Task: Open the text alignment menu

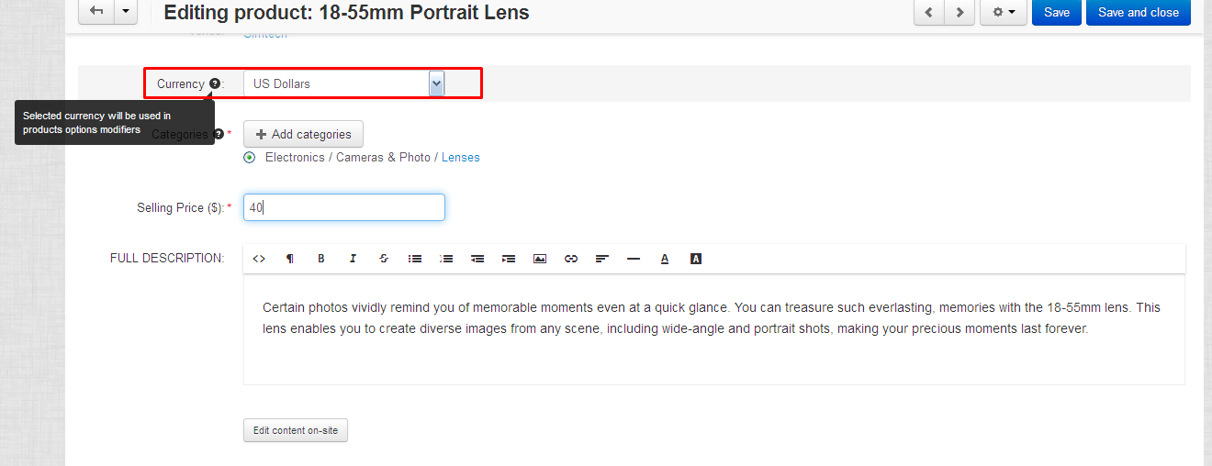Action: [x=602, y=259]
